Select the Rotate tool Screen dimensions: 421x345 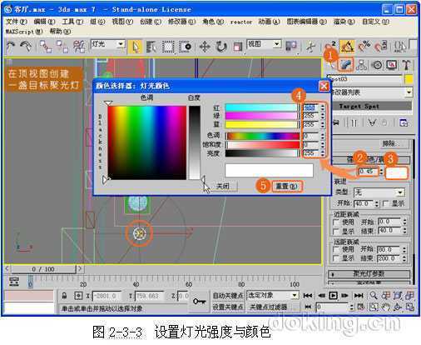point(221,47)
